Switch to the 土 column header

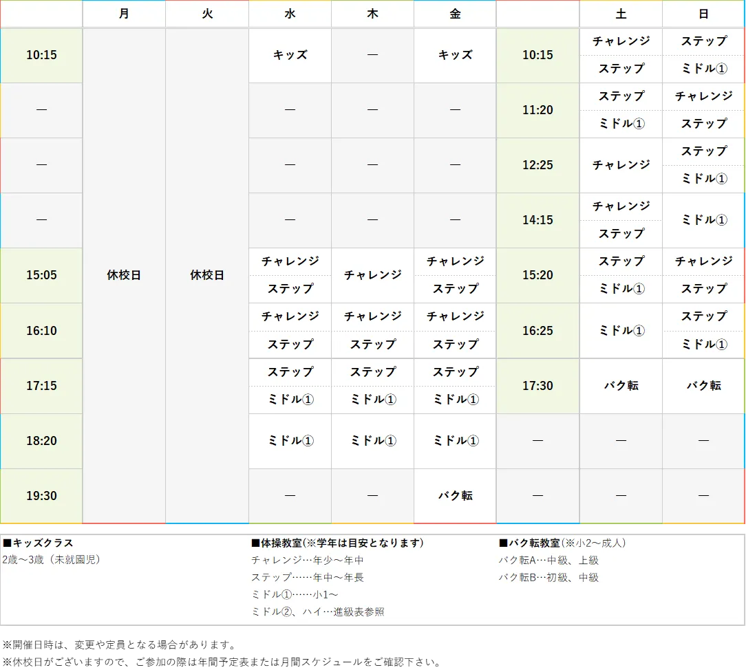point(621,14)
